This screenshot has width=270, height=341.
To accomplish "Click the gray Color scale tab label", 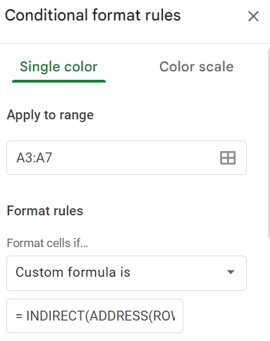I will (197, 66).
